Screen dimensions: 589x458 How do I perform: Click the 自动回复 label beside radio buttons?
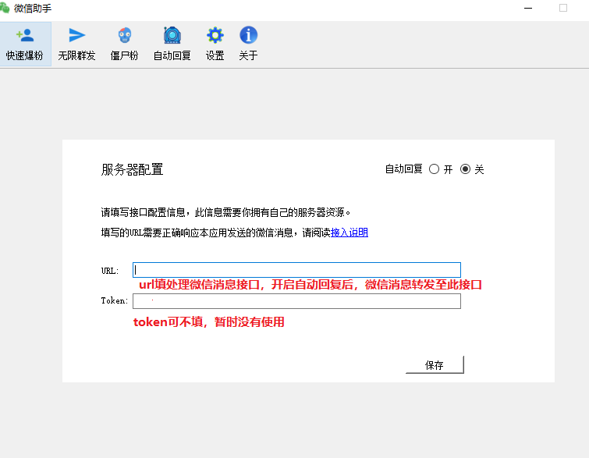[403, 169]
